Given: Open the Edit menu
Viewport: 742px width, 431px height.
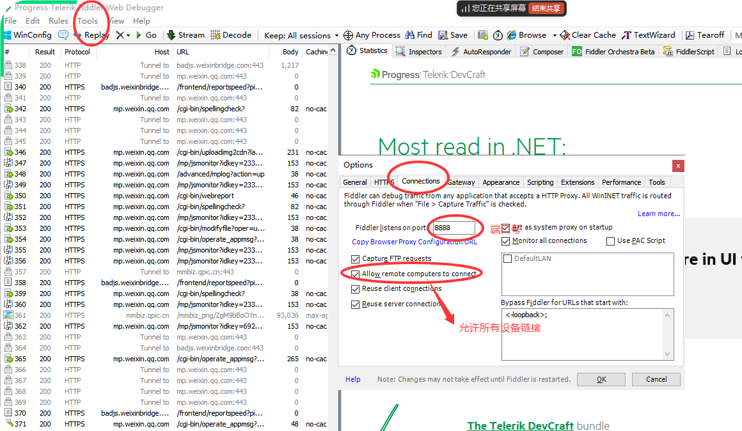Looking at the screenshot, I should [x=33, y=21].
